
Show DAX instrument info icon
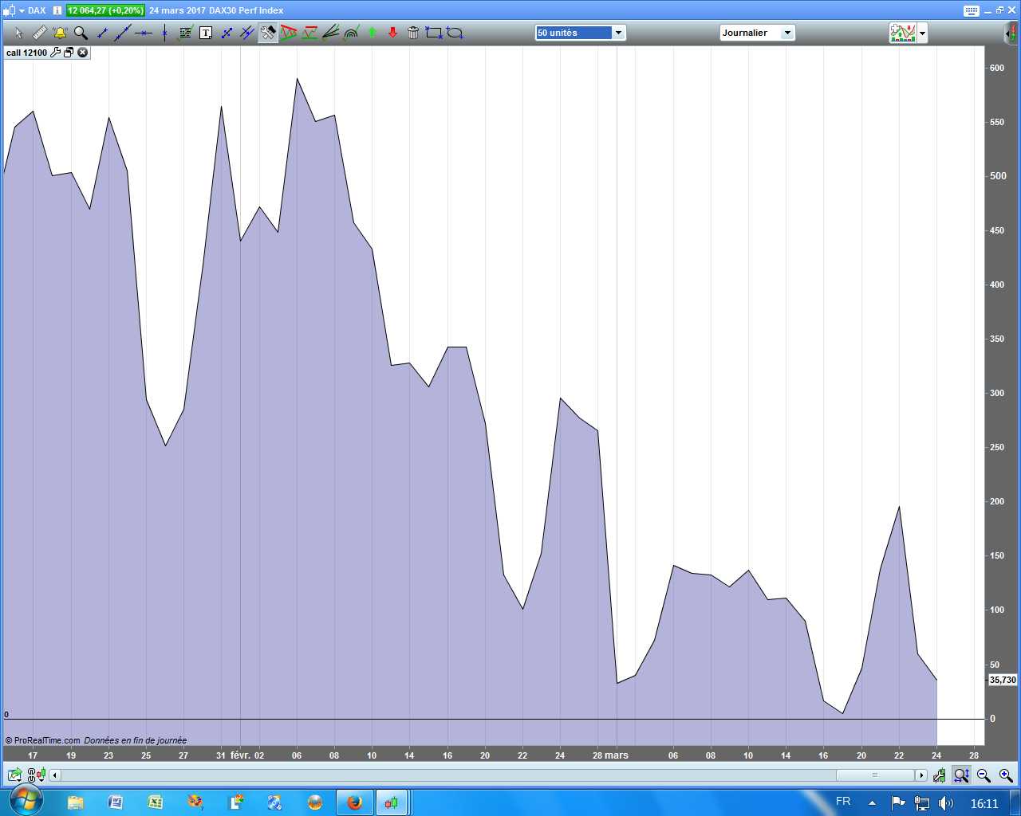coord(57,10)
